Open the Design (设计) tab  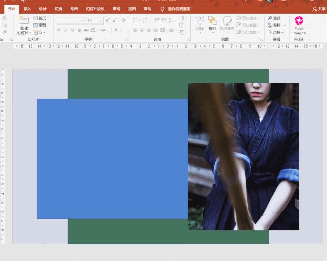tap(42, 9)
